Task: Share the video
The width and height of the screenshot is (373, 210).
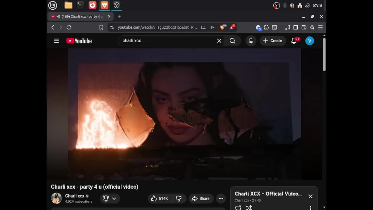Action: [x=201, y=199]
